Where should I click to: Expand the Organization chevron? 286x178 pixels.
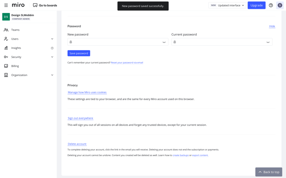pos(52,75)
